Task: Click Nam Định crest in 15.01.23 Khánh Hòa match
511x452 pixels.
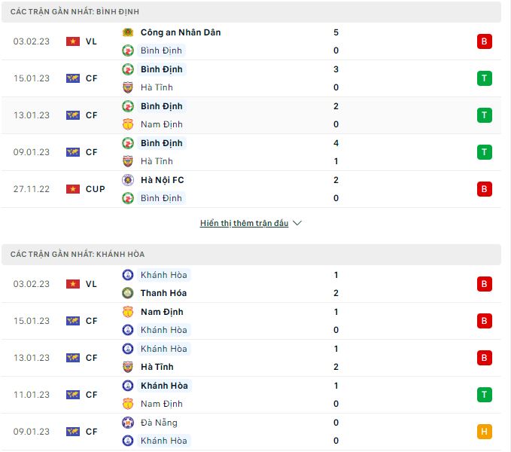Action: [128, 312]
